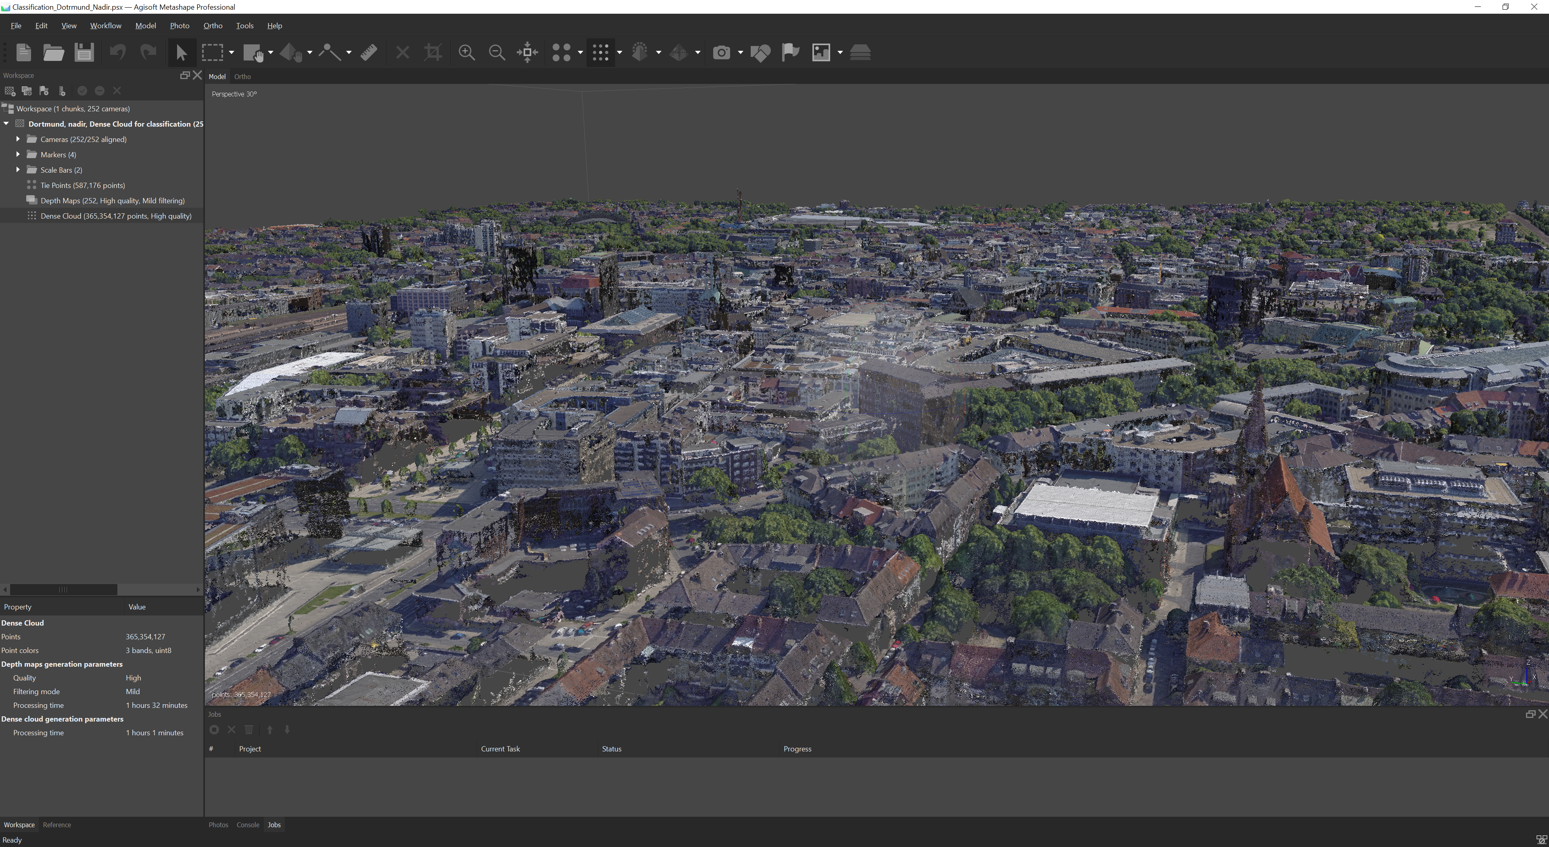
Task: Toggle the Dense Cloud view mode button
Action: (600, 53)
